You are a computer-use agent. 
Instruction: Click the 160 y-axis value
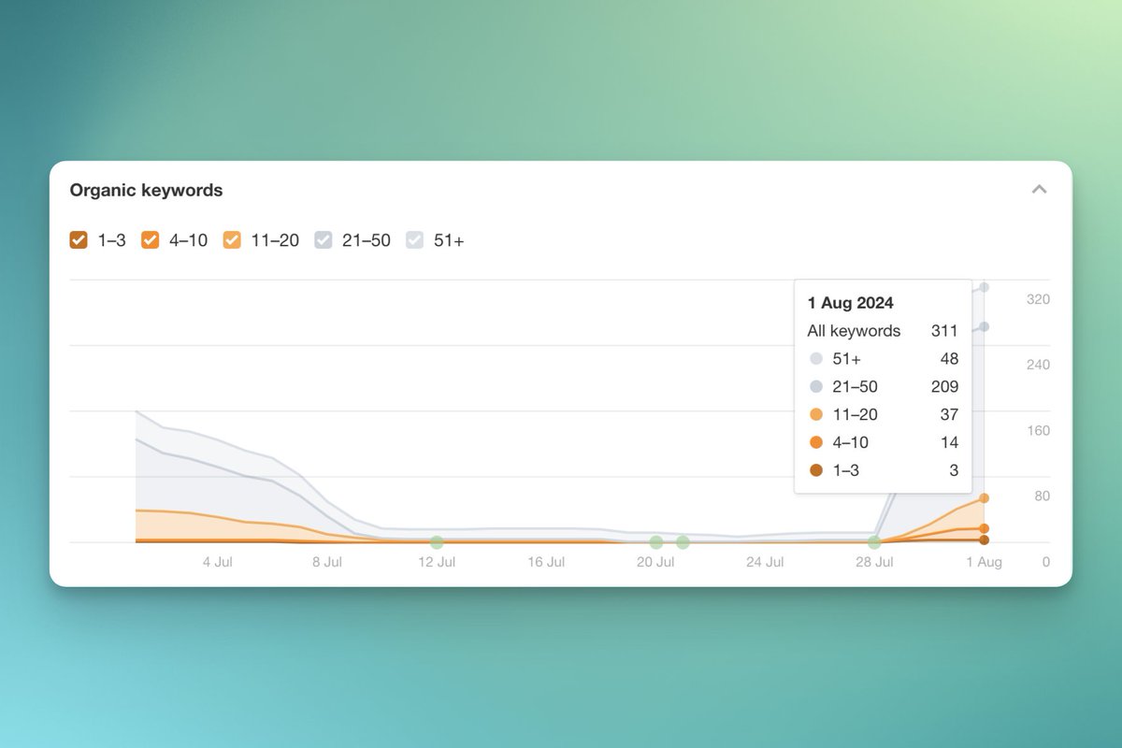(1038, 431)
